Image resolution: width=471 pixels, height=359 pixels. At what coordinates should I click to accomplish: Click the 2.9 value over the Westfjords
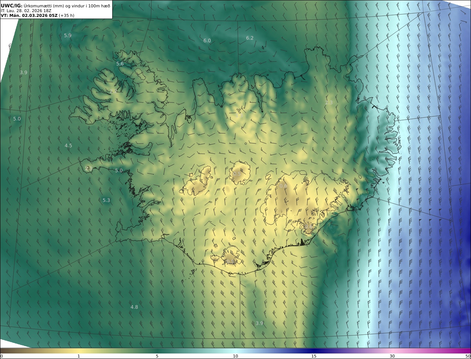click(114, 91)
